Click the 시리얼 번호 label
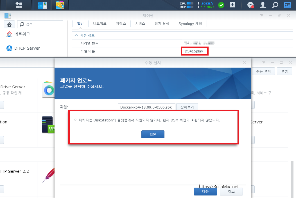The height and width of the screenshot is (198, 296). click(89, 43)
